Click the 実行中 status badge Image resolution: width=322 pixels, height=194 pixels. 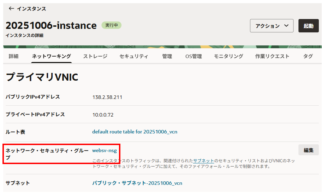coord(111,25)
